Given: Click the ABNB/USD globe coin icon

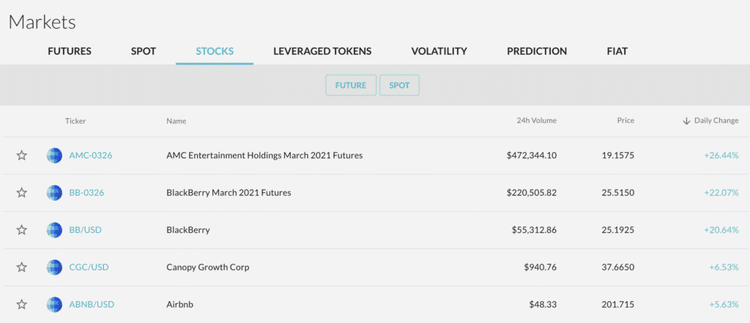Looking at the screenshot, I should tap(55, 305).
